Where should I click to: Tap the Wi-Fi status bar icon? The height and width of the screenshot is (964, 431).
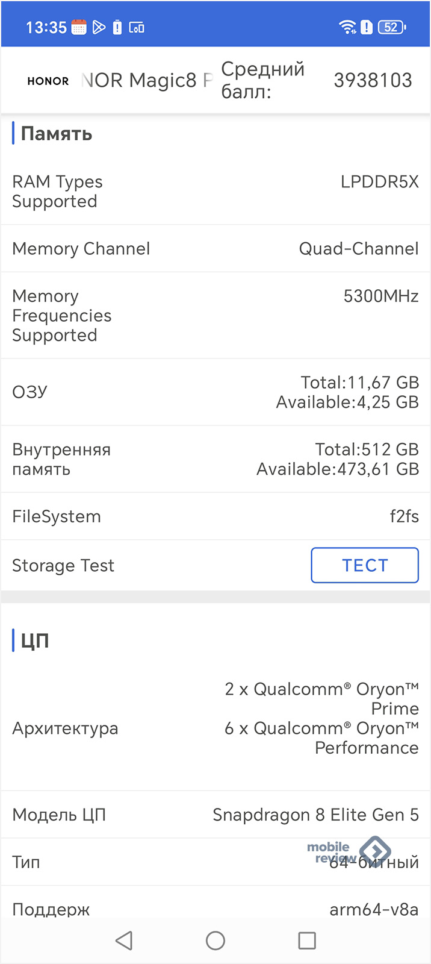click(x=347, y=27)
